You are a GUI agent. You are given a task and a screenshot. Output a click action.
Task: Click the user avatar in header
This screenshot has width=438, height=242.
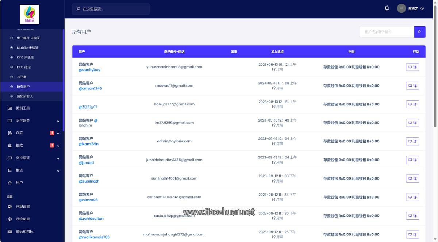tap(401, 8)
